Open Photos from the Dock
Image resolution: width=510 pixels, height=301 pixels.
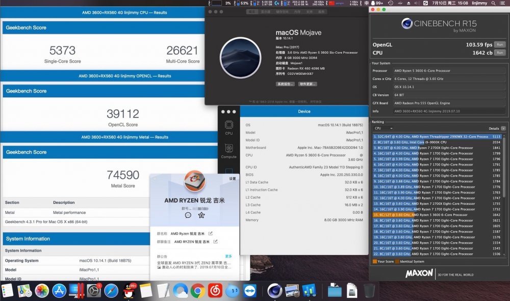pos(42,291)
